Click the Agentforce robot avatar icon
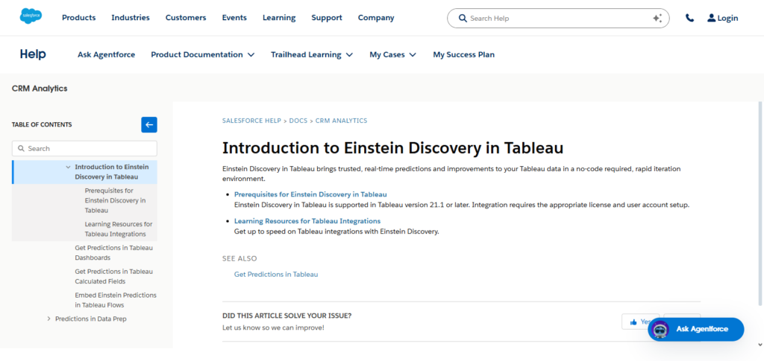764x361 pixels. [x=660, y=330]
